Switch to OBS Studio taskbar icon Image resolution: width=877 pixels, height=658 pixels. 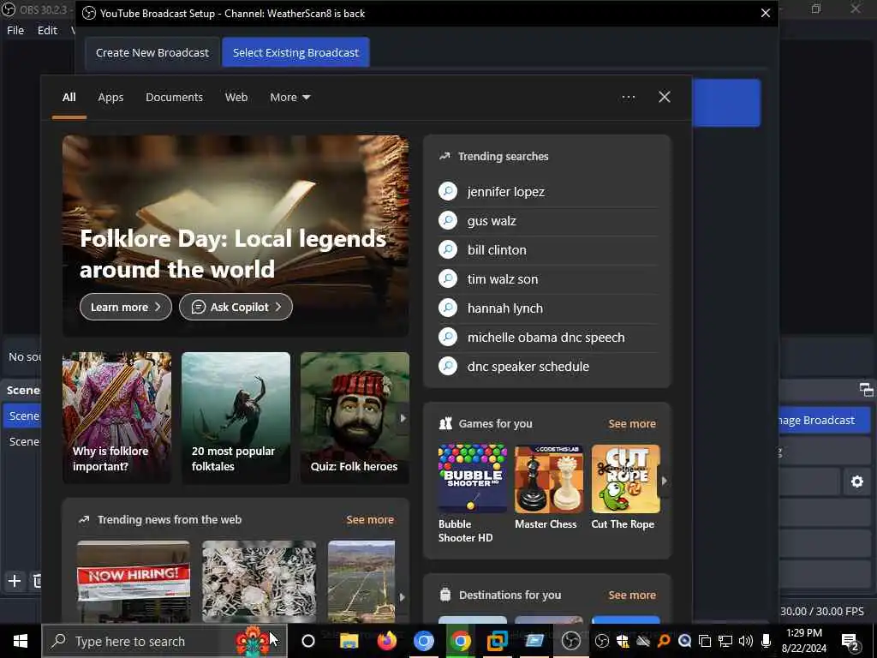571,641
